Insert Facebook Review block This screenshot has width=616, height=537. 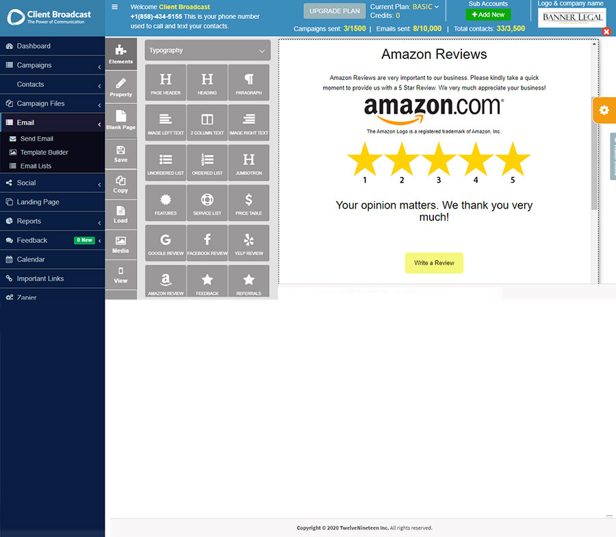[x=207, y=243]
